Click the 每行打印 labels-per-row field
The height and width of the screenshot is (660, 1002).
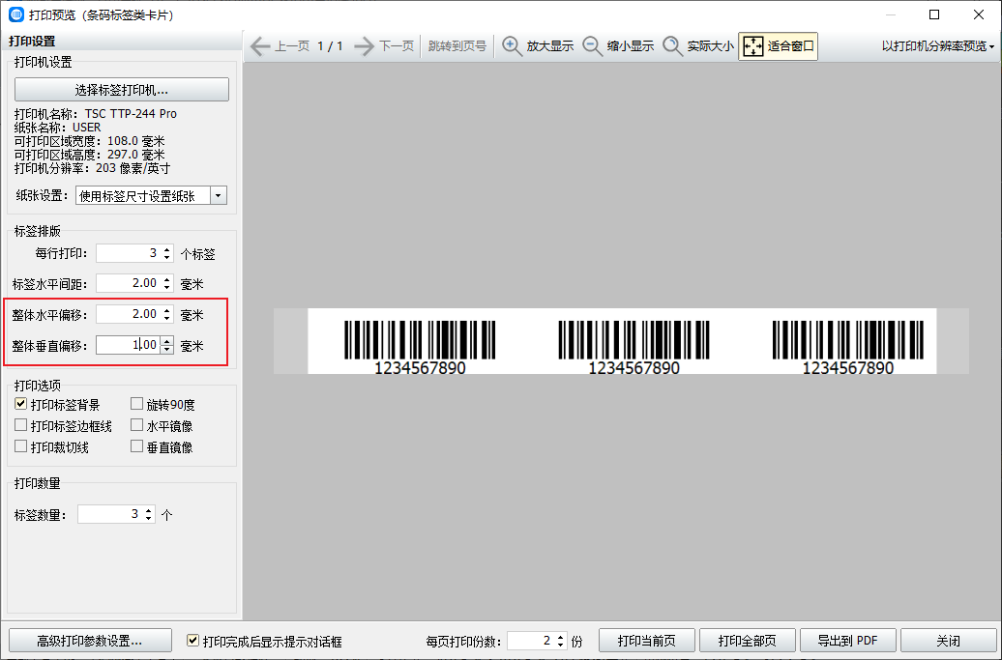(129, 253)
